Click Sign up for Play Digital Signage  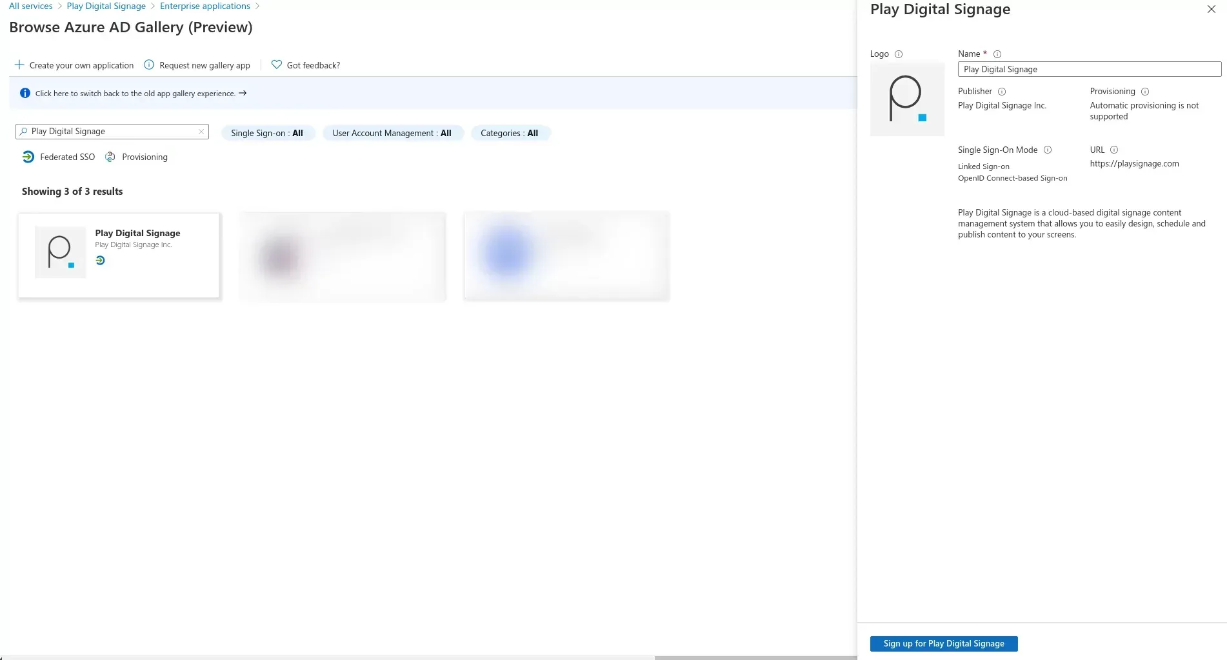coord(944,643)
